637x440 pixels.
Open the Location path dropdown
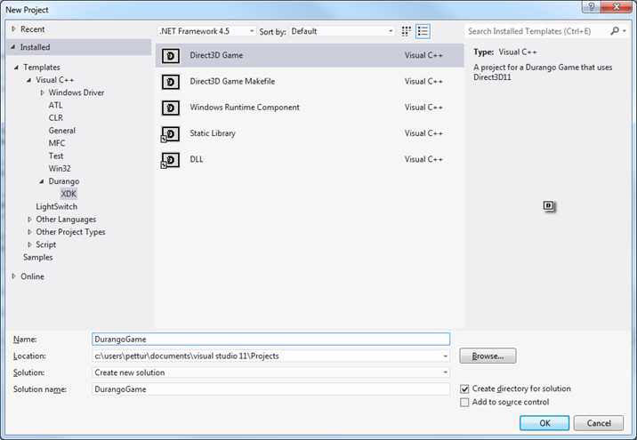[445, 356]
